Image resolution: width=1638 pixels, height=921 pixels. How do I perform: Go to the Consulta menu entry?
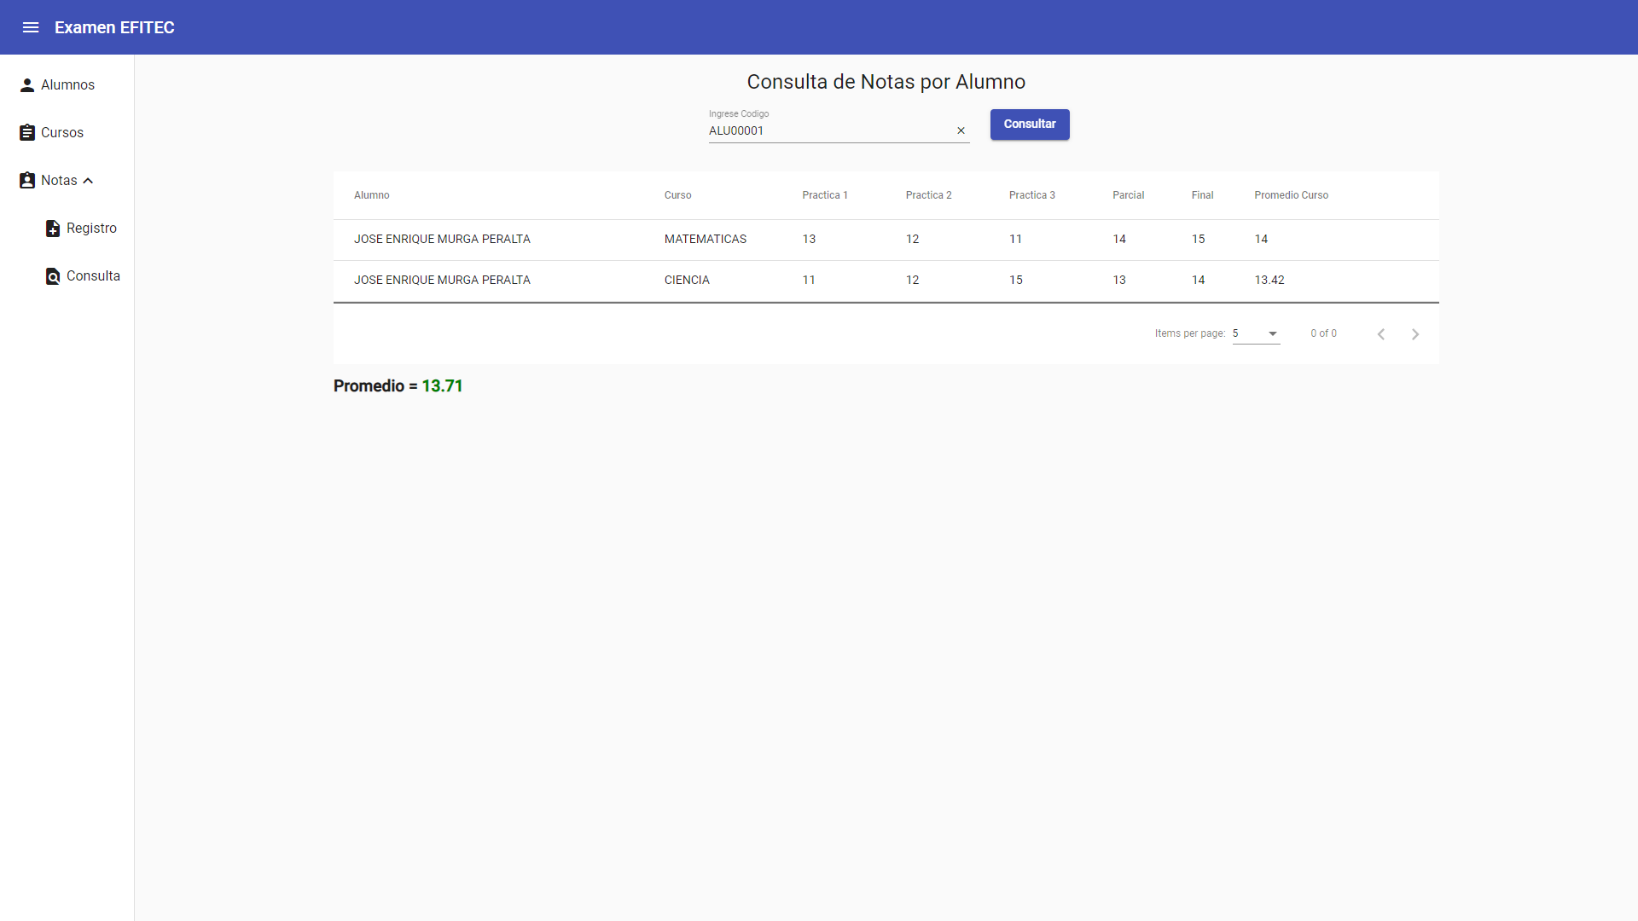(x=94, y=275)
